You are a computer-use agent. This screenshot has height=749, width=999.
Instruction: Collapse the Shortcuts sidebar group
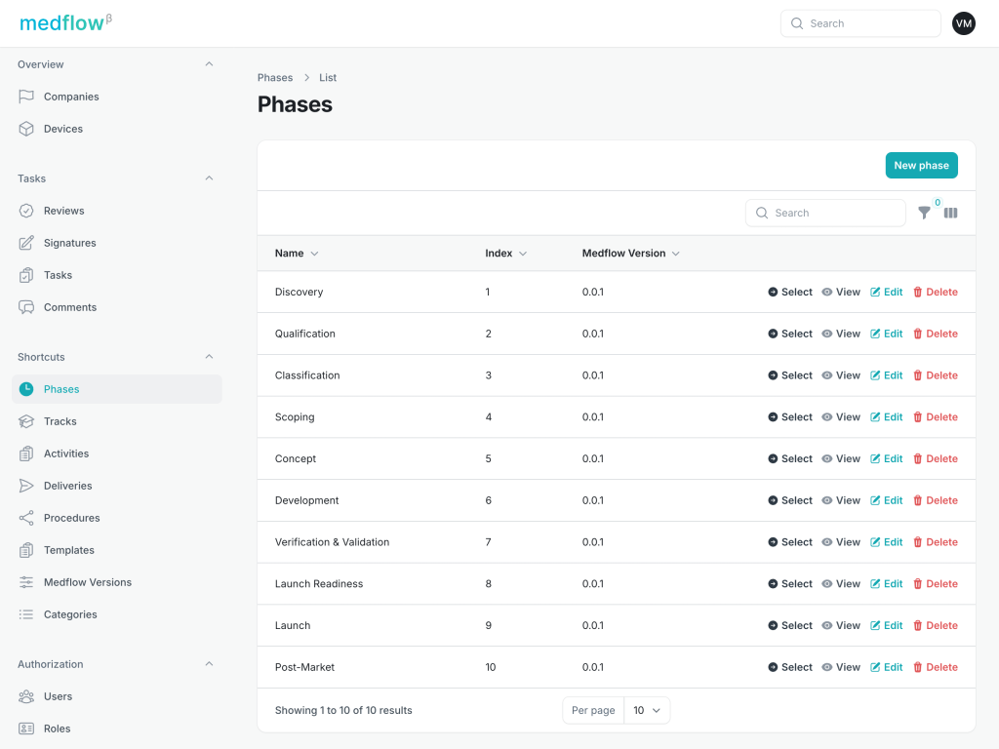pos(209,357)
